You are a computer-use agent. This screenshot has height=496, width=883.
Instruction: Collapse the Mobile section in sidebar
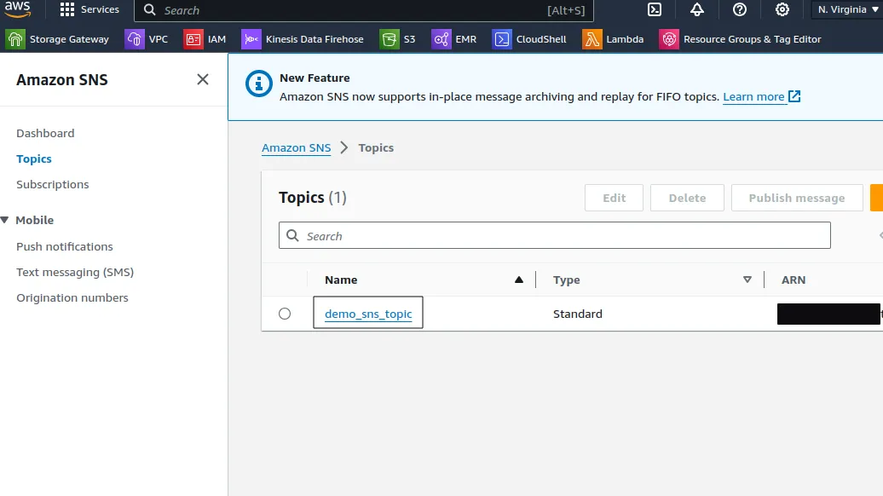tap(8, 220)
